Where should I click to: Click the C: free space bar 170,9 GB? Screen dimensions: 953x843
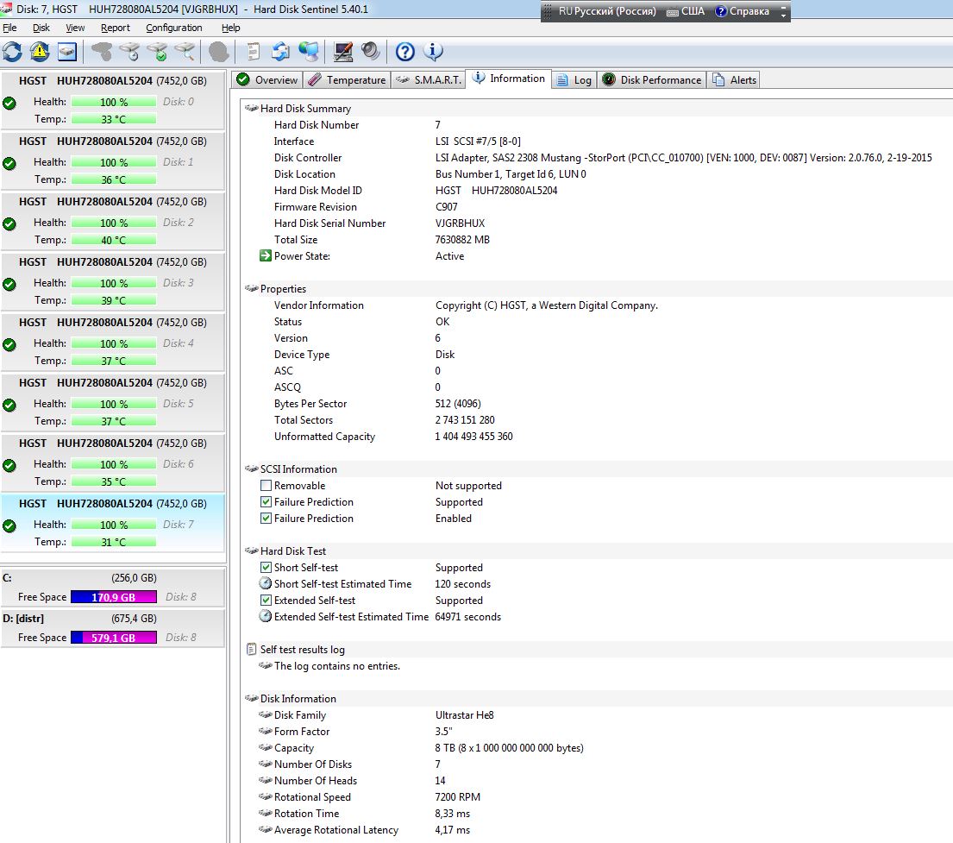(x=114, y=597)
